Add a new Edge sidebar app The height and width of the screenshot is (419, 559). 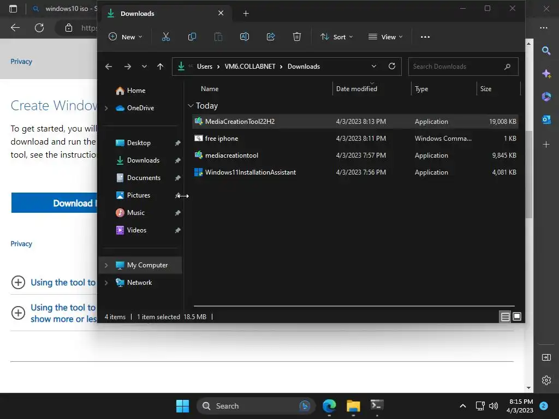[546, 144]
